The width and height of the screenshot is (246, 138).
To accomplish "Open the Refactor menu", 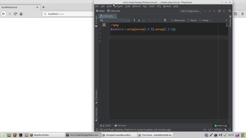I will (x=137, y=6).
